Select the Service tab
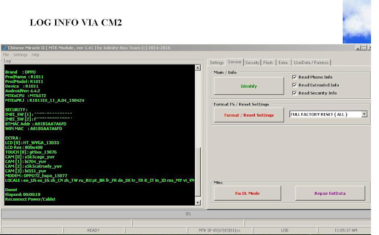This screenshot has height=235, width=379. 235,62
